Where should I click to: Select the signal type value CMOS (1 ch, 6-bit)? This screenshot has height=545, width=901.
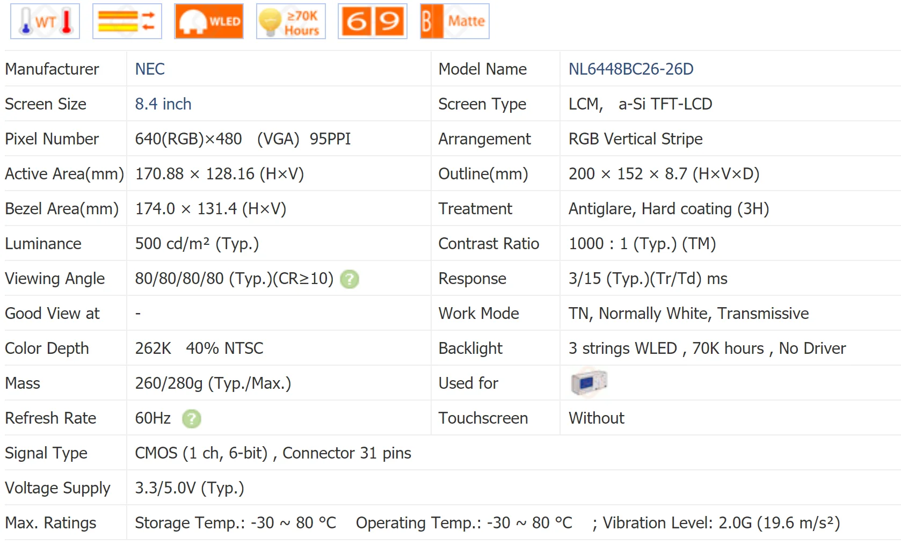click(x=201, y=453)
